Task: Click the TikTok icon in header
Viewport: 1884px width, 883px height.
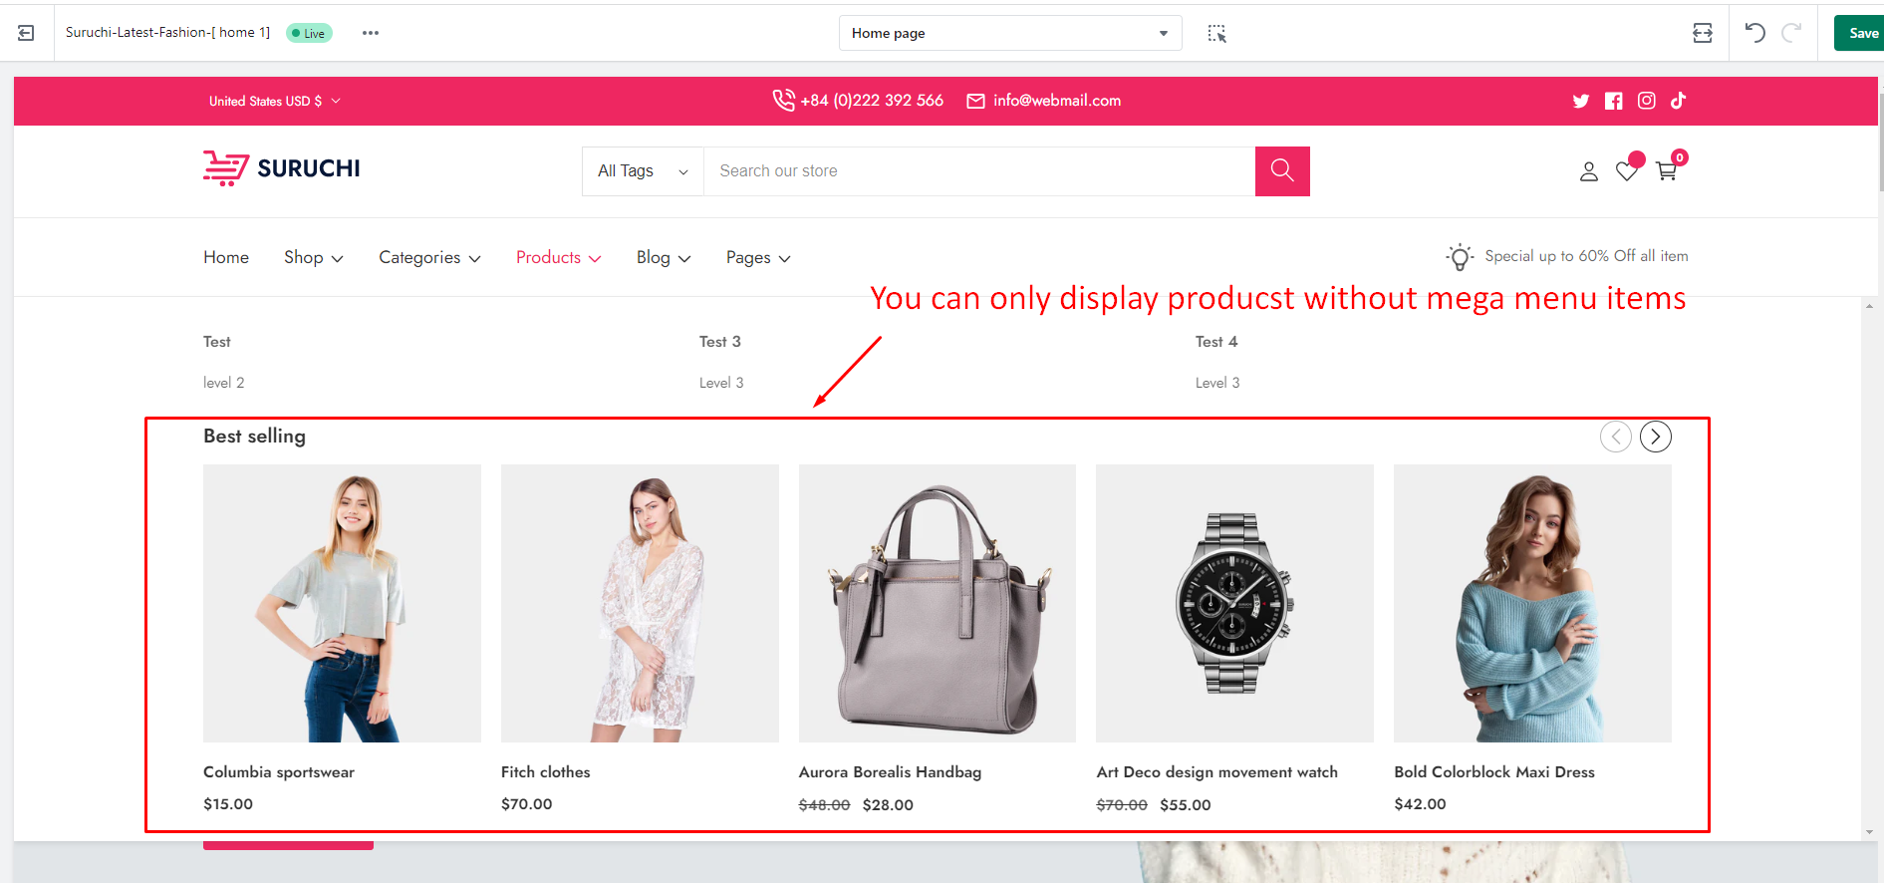Action: (x=1678, y=101)
